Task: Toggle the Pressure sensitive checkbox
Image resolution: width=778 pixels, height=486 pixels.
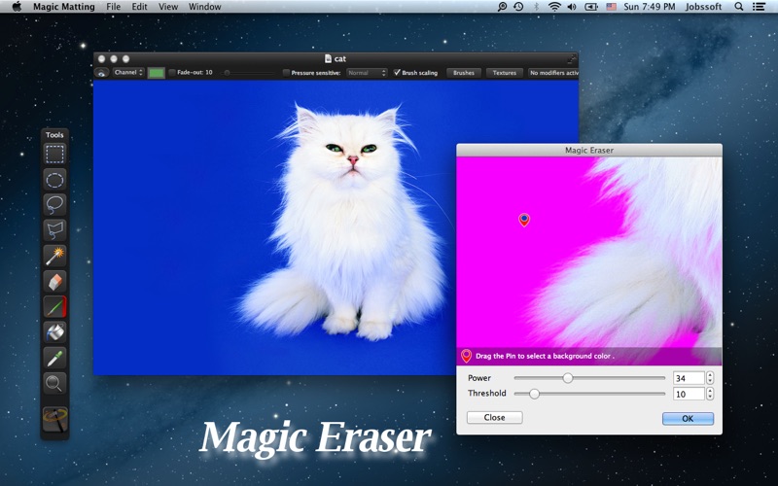Action: point(286,73)
